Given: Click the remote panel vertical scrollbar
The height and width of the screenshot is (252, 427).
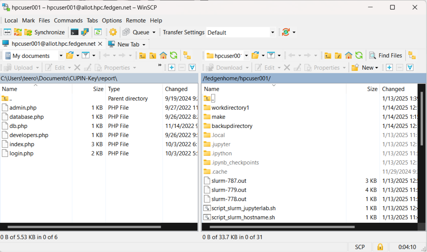Looking at the screenshot, I should click(422, 119).
